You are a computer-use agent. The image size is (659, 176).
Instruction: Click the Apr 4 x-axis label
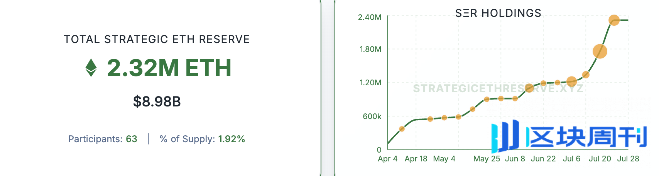click(387, 159)
